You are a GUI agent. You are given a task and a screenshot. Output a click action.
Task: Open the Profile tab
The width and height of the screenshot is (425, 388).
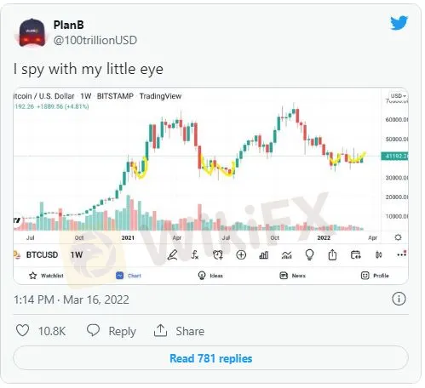click(375, 276)
